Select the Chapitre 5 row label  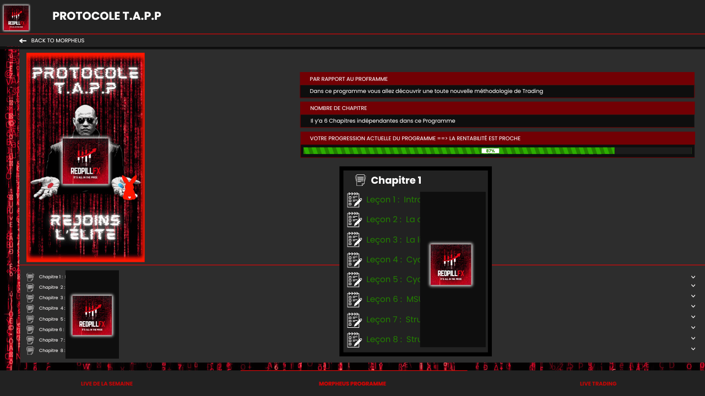coord(52,319)
